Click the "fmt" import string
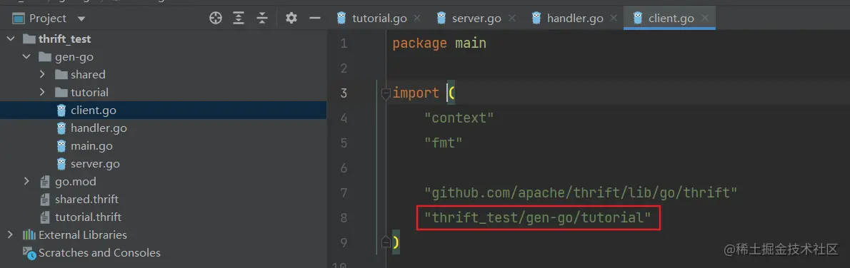 [x=444, y=143]
